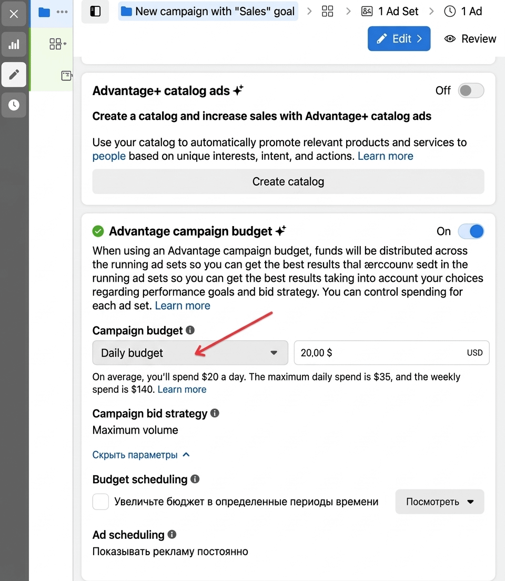This screenshot has width=505, height=581.
Task: Click info icon next to Budget scheduling
Action: pyautogui.click(x=195, y=479)
